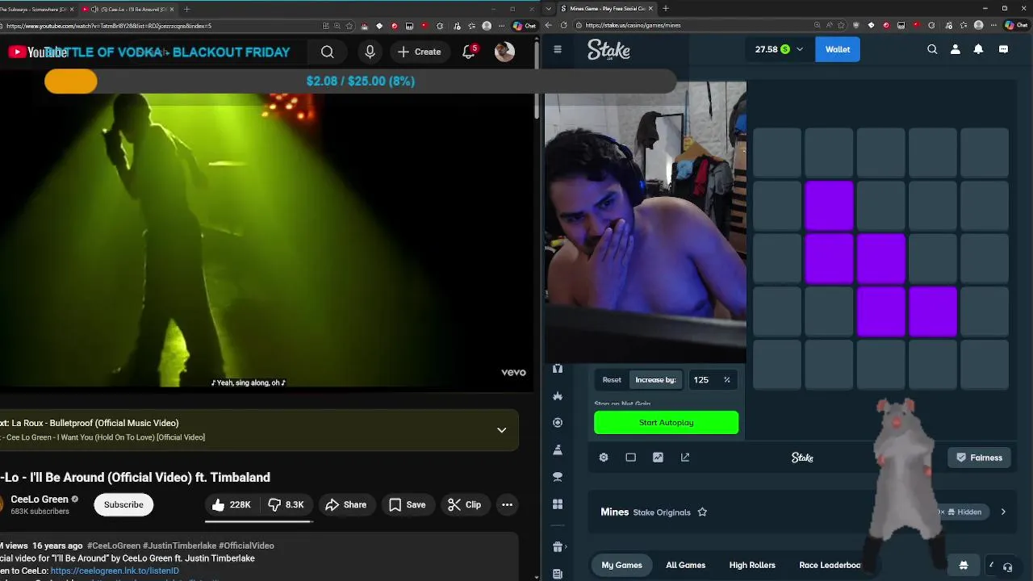Switch to CeeLo I'll Be Around browser tab
This screenshot has width=1033, height=581.
(x=129, y=9)
